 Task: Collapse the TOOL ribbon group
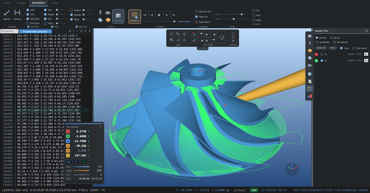click(53, 27)
